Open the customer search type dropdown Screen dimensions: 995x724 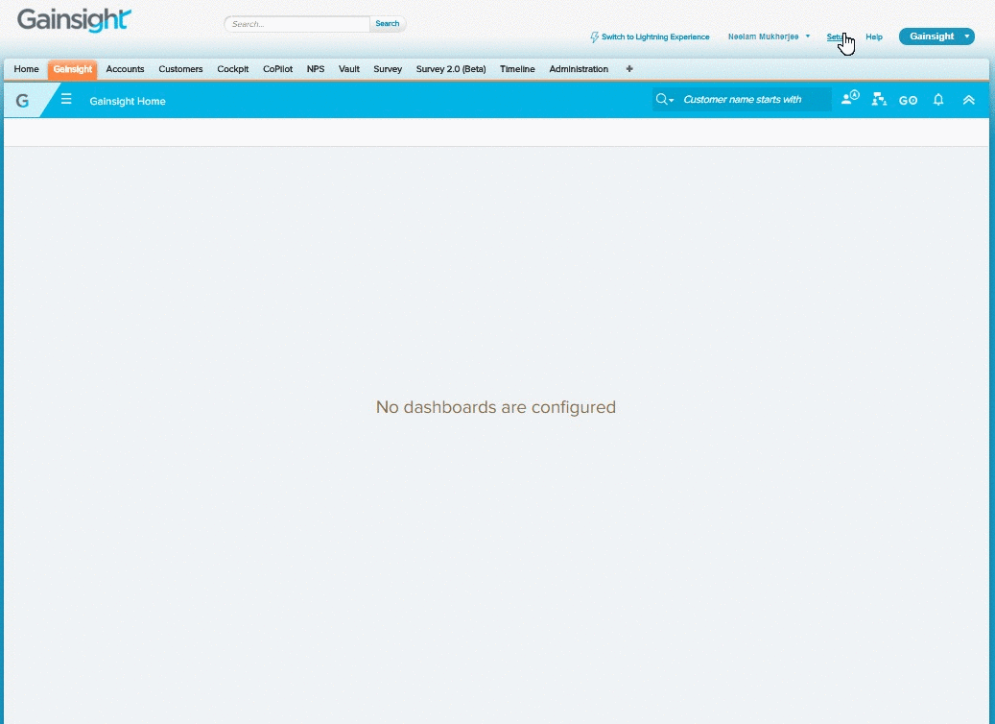click(x=664, y=99)
